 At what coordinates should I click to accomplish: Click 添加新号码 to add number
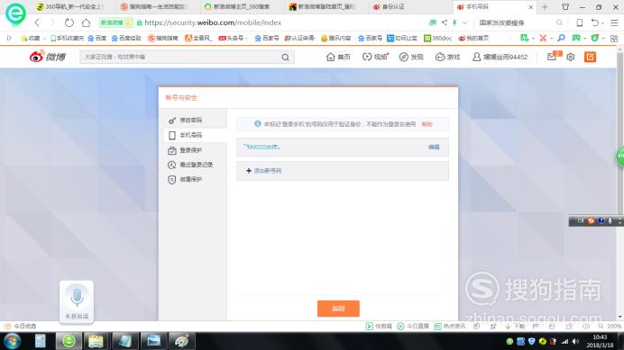[263, 171]
